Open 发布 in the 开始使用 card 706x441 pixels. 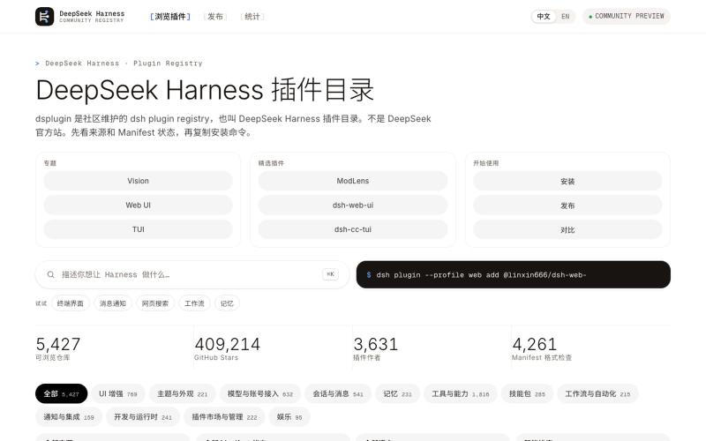tap(567, 206)
